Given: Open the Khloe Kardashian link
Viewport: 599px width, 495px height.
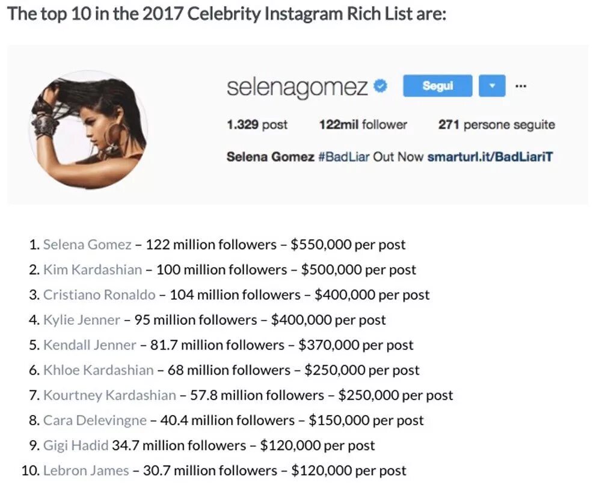Looking at the screenshot, I should point(98,370).
